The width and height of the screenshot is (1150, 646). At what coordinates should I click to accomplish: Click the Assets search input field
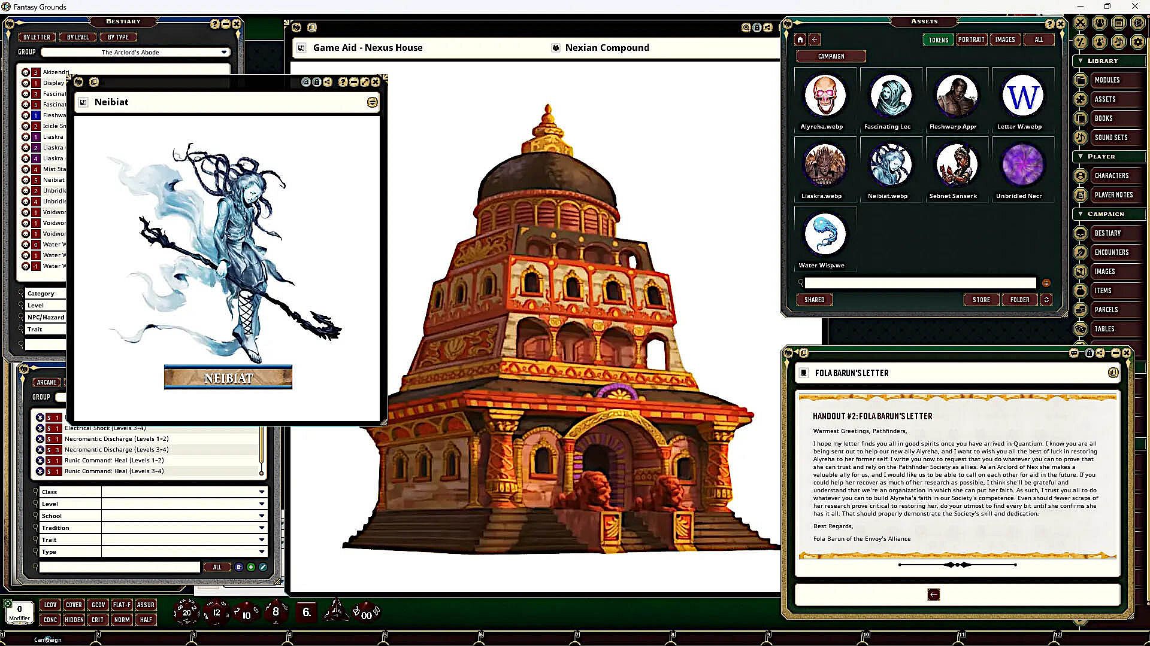point(920,283)
